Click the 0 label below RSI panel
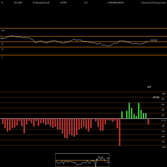This screenshot has width=167, height=167. [x=2, y=57]
